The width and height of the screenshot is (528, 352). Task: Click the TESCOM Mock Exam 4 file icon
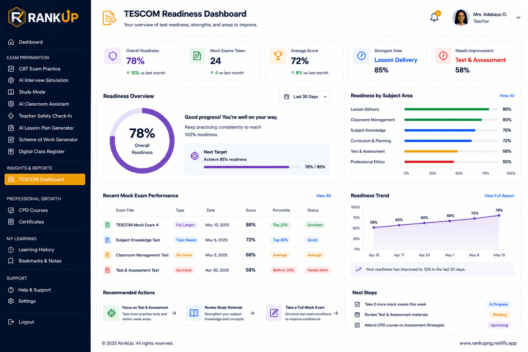[x=107, y=225]
